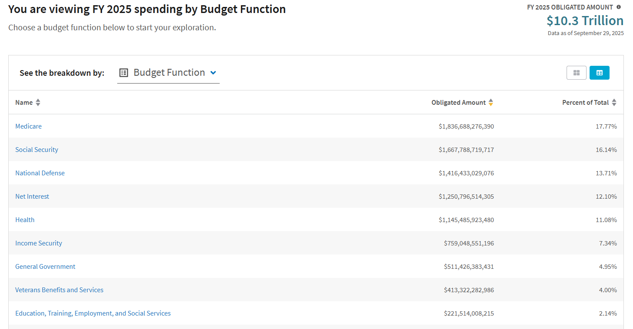Screen dimensions: 633x329
Task: Click the Net Interest link
Action: pos(32,197)
